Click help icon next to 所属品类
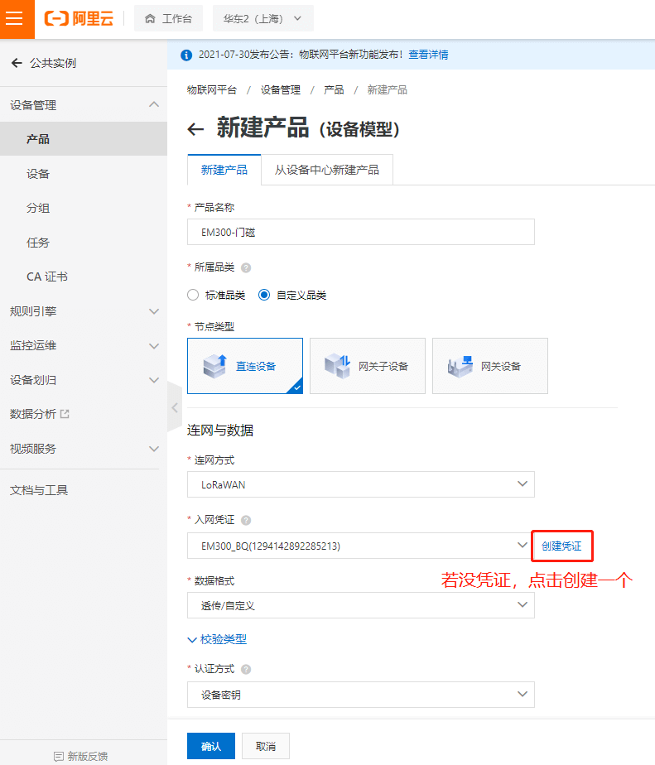The image size is (655, 765). (x=246, y=267)
